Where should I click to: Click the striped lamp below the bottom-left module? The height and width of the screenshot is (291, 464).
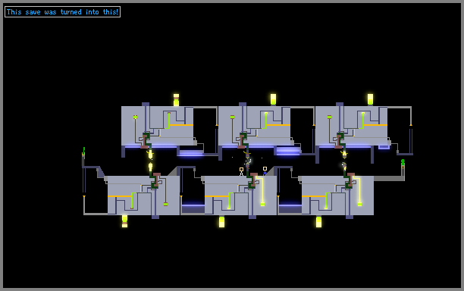(124, 221)
